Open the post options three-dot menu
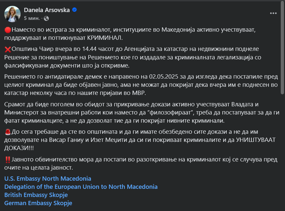This screenshot has width=285, height=211. [x=273, y=13]
